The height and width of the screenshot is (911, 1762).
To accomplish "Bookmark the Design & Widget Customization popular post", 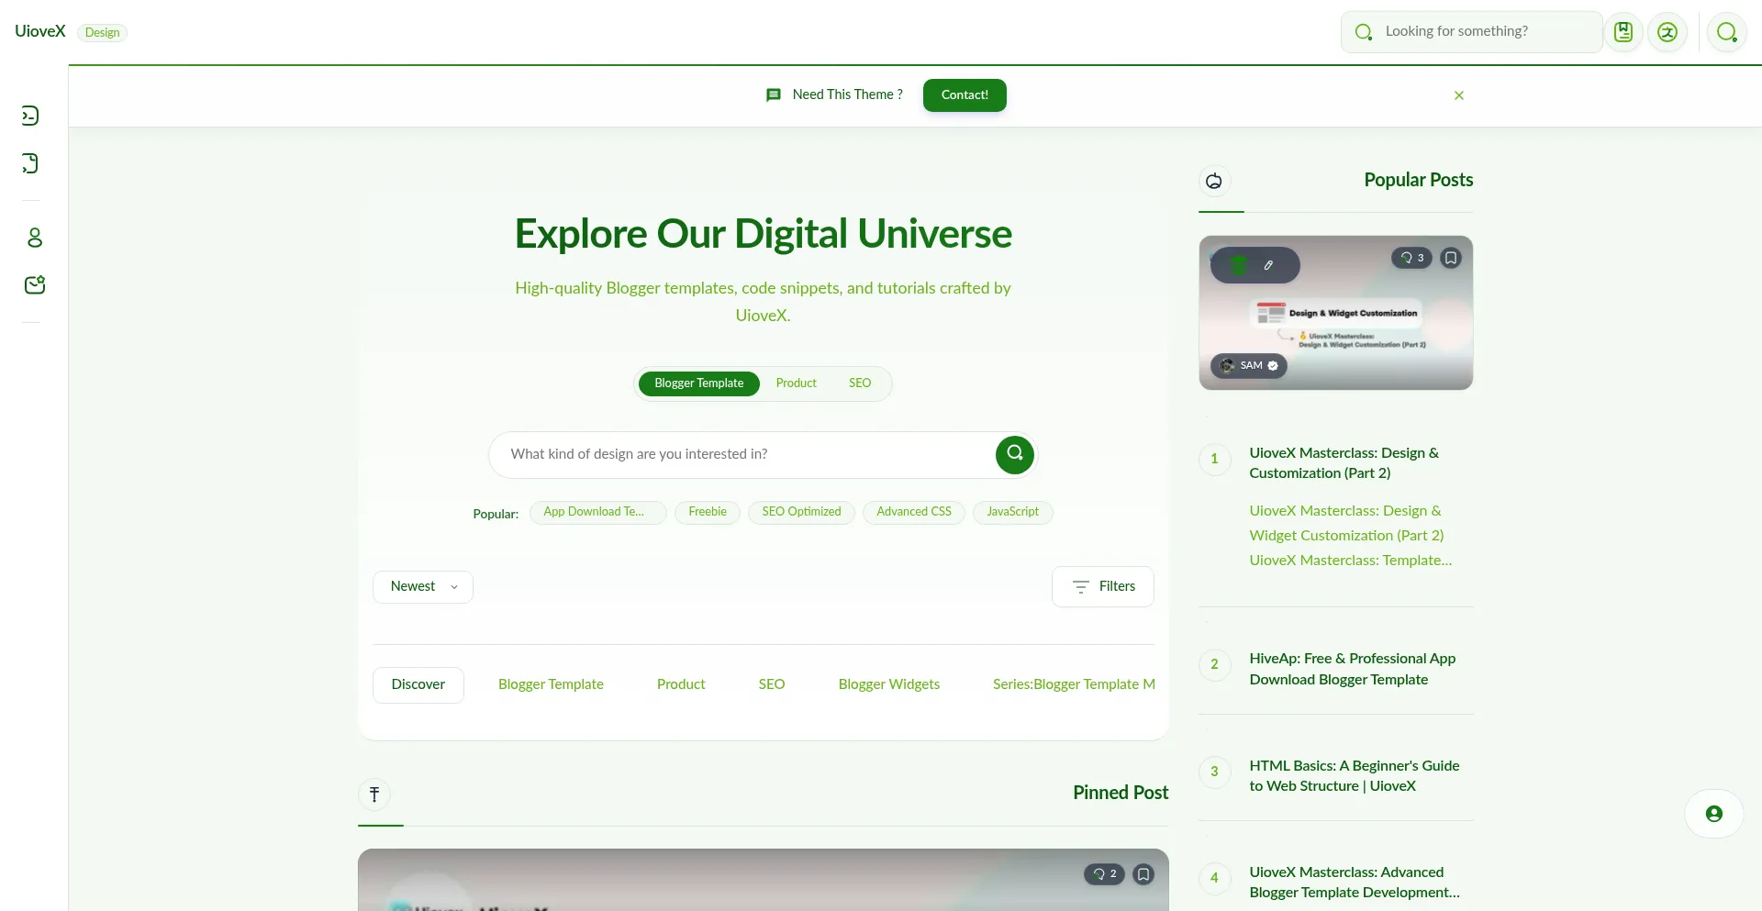I will click(1450, 258).
